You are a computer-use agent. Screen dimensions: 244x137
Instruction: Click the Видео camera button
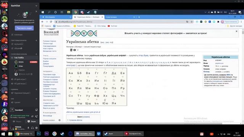coord(17,121)
